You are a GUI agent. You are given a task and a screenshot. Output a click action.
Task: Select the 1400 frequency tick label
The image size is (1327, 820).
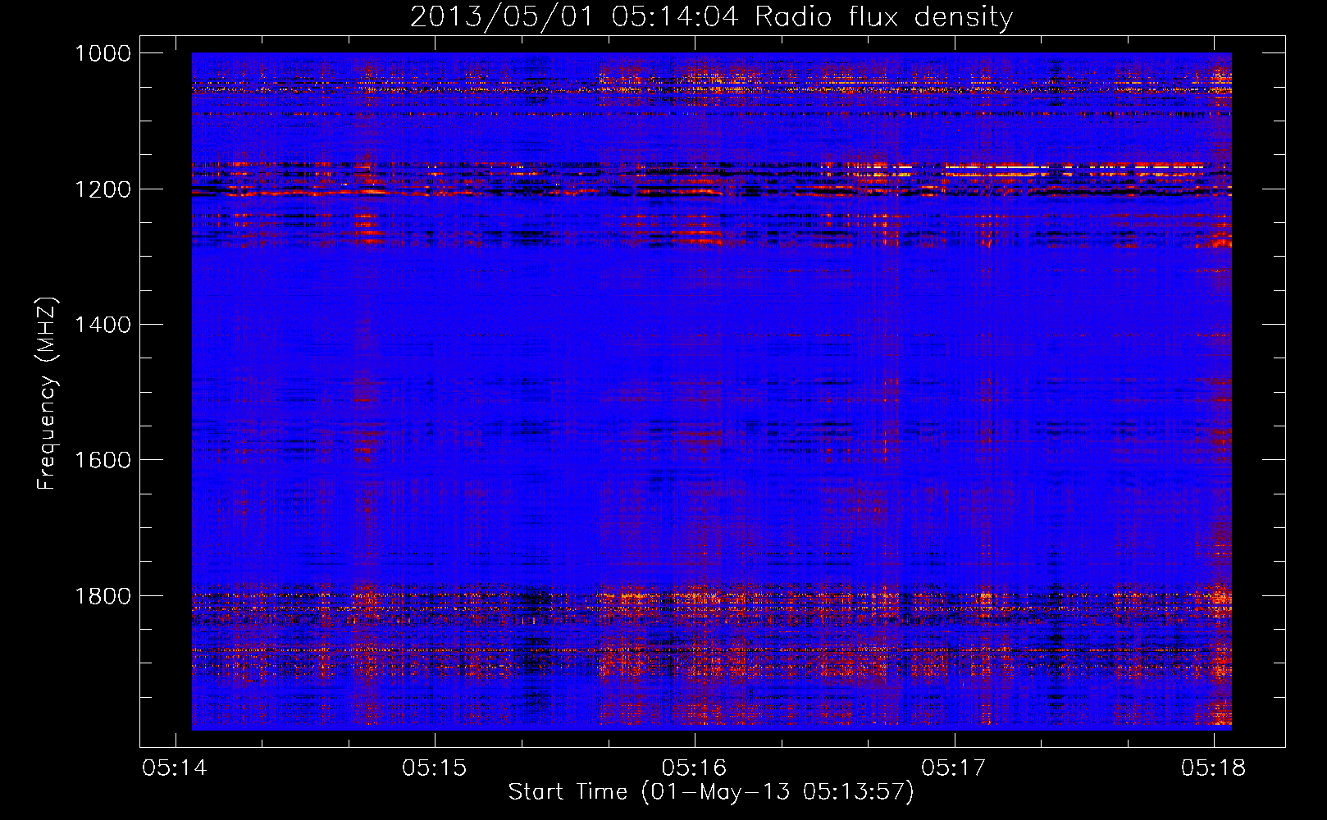point(103,325)
